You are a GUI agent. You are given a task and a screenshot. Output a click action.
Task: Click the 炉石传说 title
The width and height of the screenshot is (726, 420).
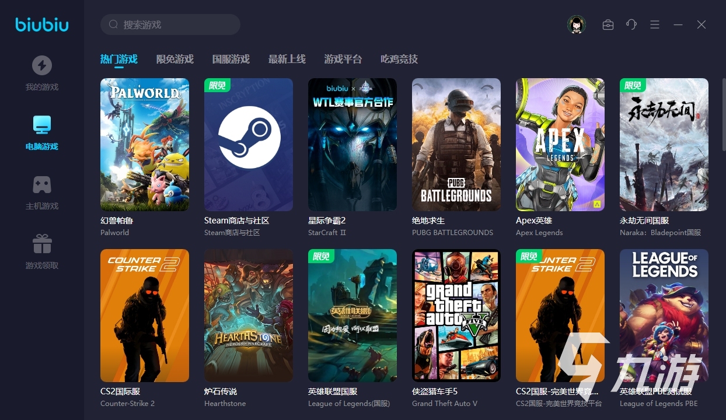coord(221,391)
